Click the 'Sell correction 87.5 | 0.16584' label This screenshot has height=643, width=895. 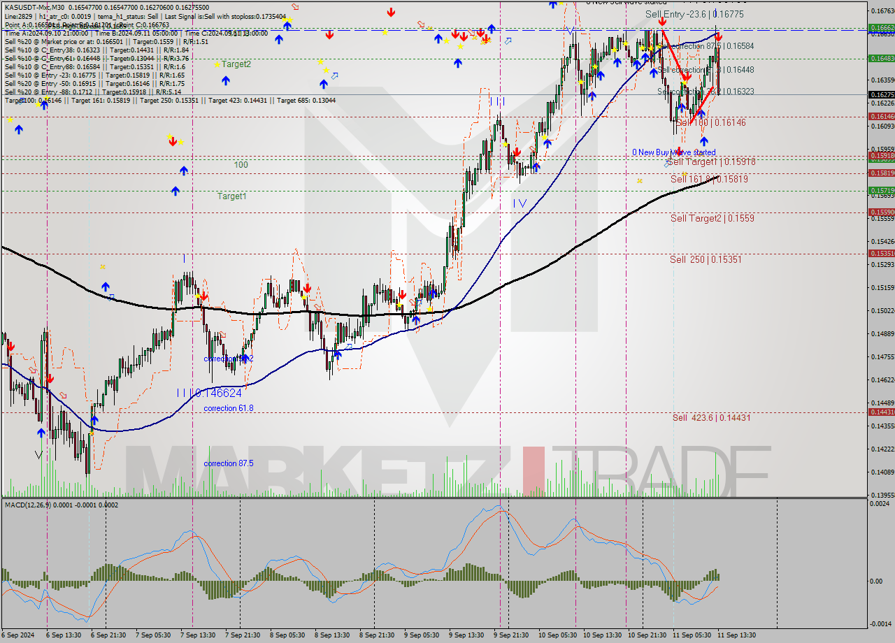click(706, 46)
